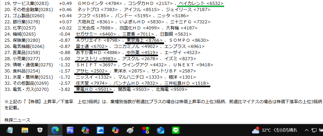The width and height of the screenshot is (323, 136).
Task: Click 三井松島HD <1518> stock
Action: pos(187,84)
